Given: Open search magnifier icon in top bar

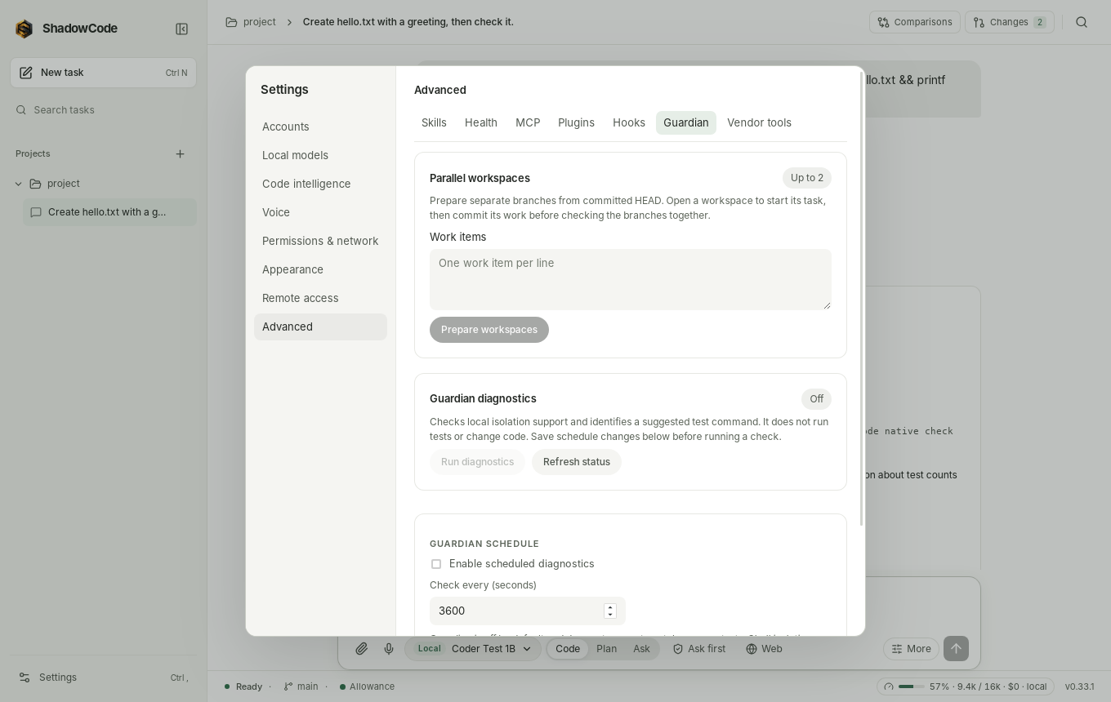Looking at the screenshot, I should click(x=1082, y=22).
